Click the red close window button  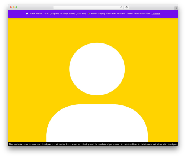pos(11,7)
